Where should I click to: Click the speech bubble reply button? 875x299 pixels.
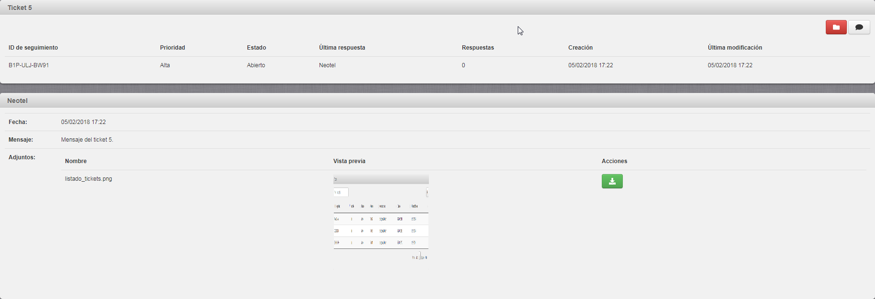point(859,27)
